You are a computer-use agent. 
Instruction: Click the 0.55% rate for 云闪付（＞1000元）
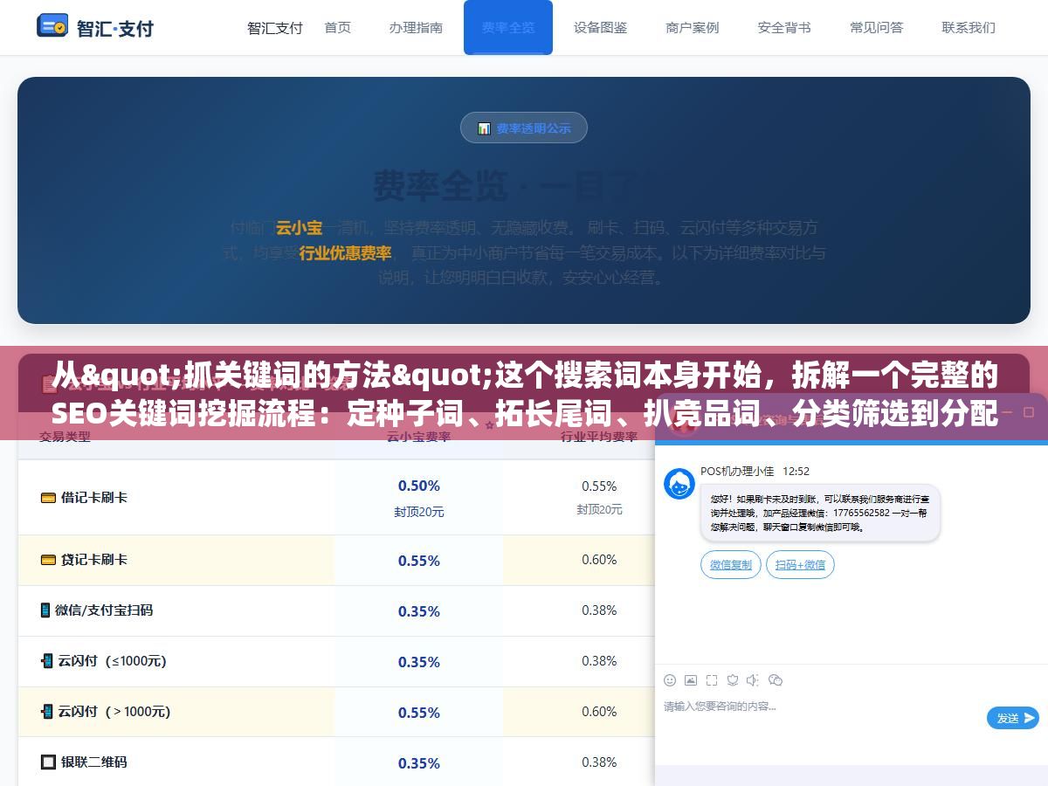[419, 713]
